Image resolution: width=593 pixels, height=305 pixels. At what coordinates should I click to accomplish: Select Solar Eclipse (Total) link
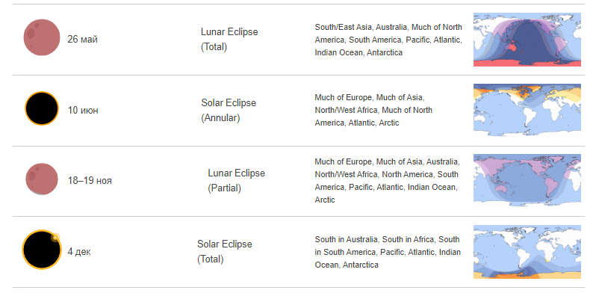coord(225,251)
